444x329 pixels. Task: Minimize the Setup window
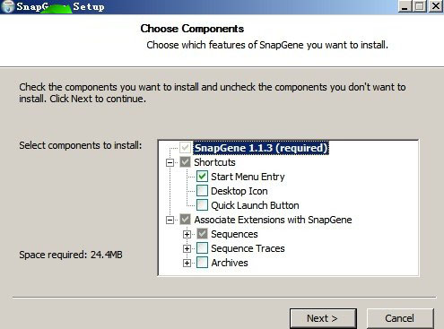click(405, 6)
